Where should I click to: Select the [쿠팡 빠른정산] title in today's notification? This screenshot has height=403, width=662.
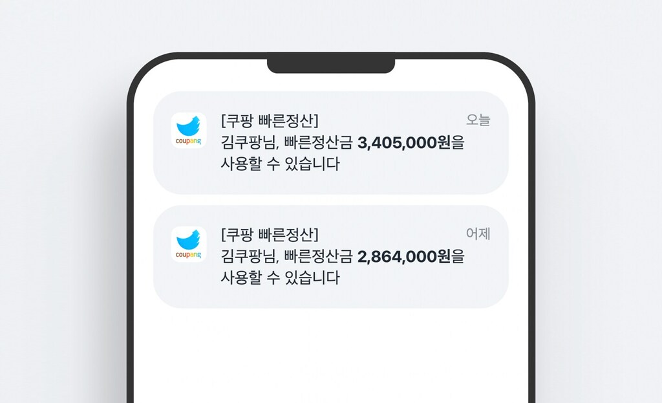point(270,120)
